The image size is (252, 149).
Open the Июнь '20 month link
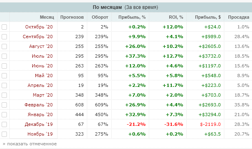(42, 66)
